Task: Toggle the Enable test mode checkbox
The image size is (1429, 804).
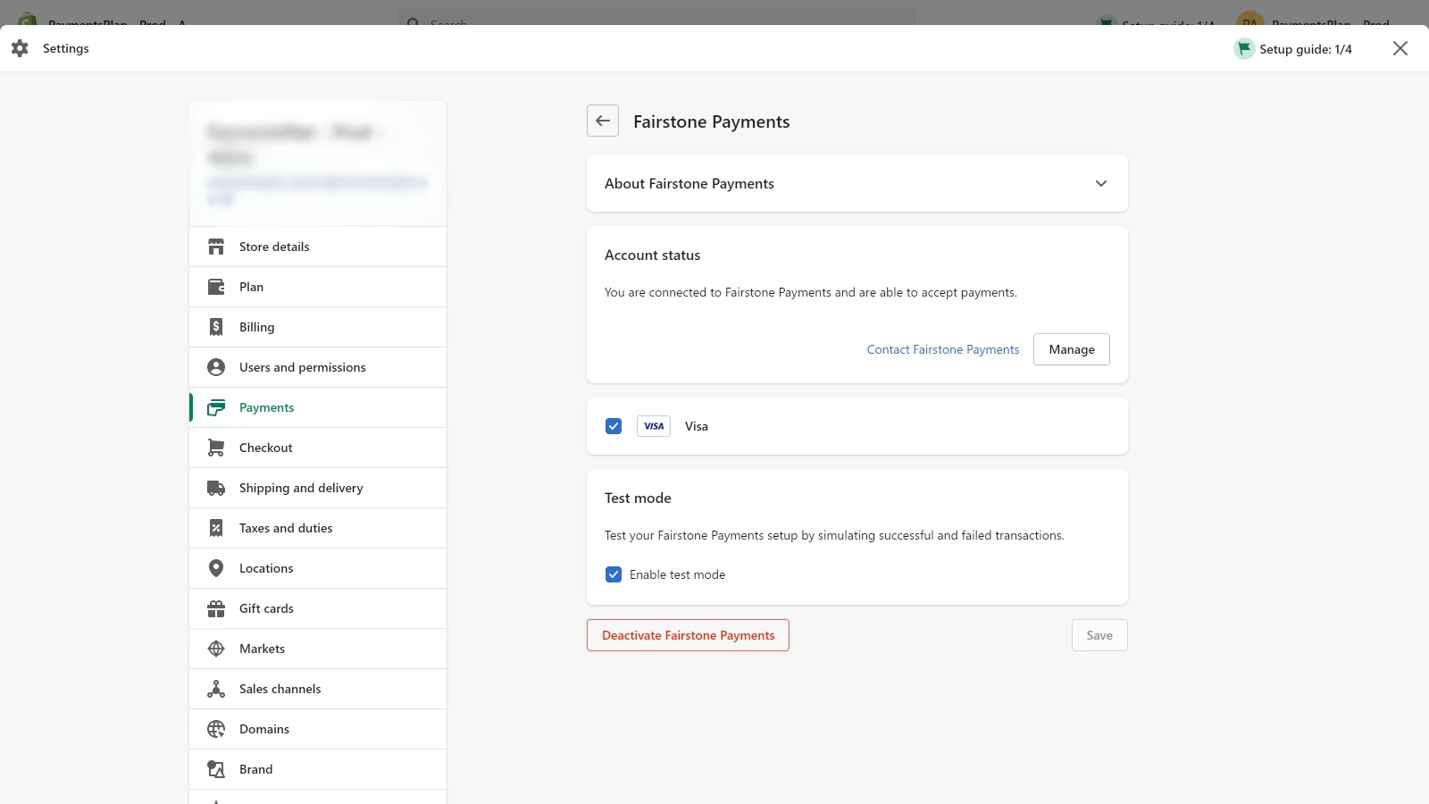Action: [614, 574]
